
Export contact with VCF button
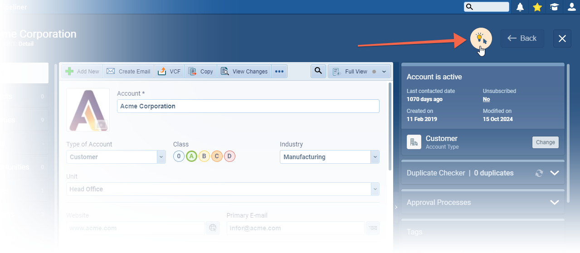170,71
